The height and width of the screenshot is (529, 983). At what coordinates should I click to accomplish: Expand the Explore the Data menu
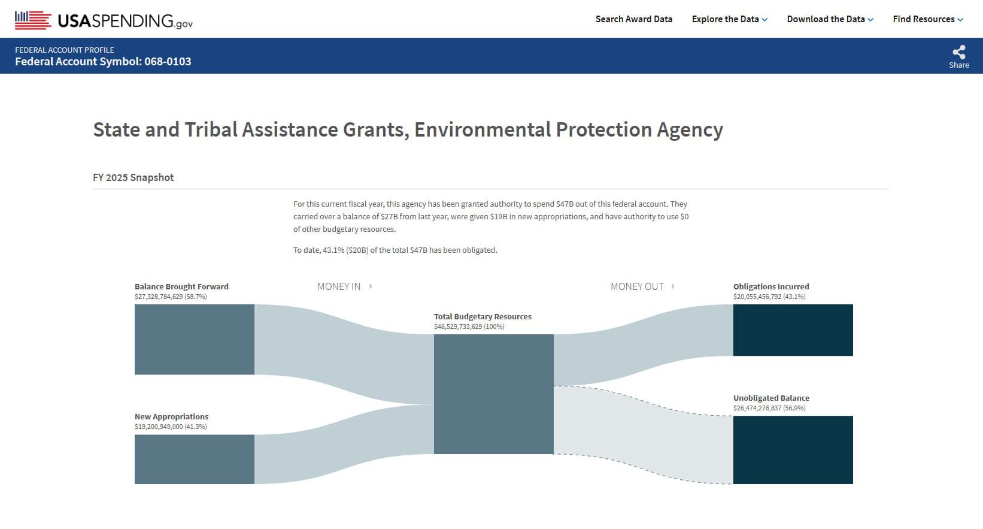click(x=729, y=19)
